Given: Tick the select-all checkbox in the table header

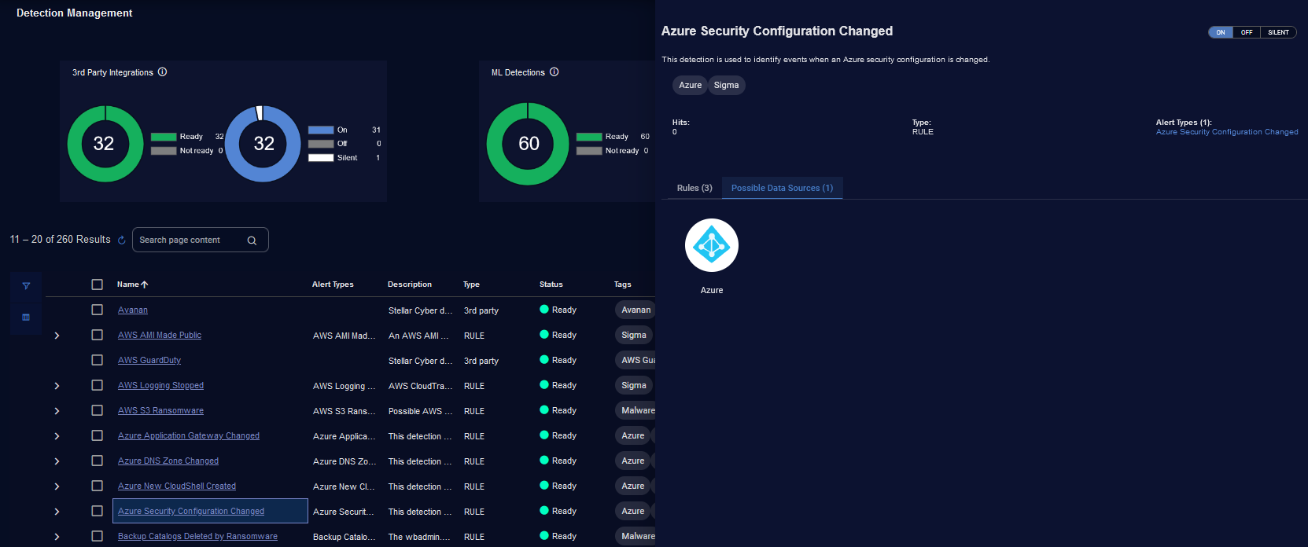Looking at the screenshot, I should pyautogui.click(x=98, y=285).
